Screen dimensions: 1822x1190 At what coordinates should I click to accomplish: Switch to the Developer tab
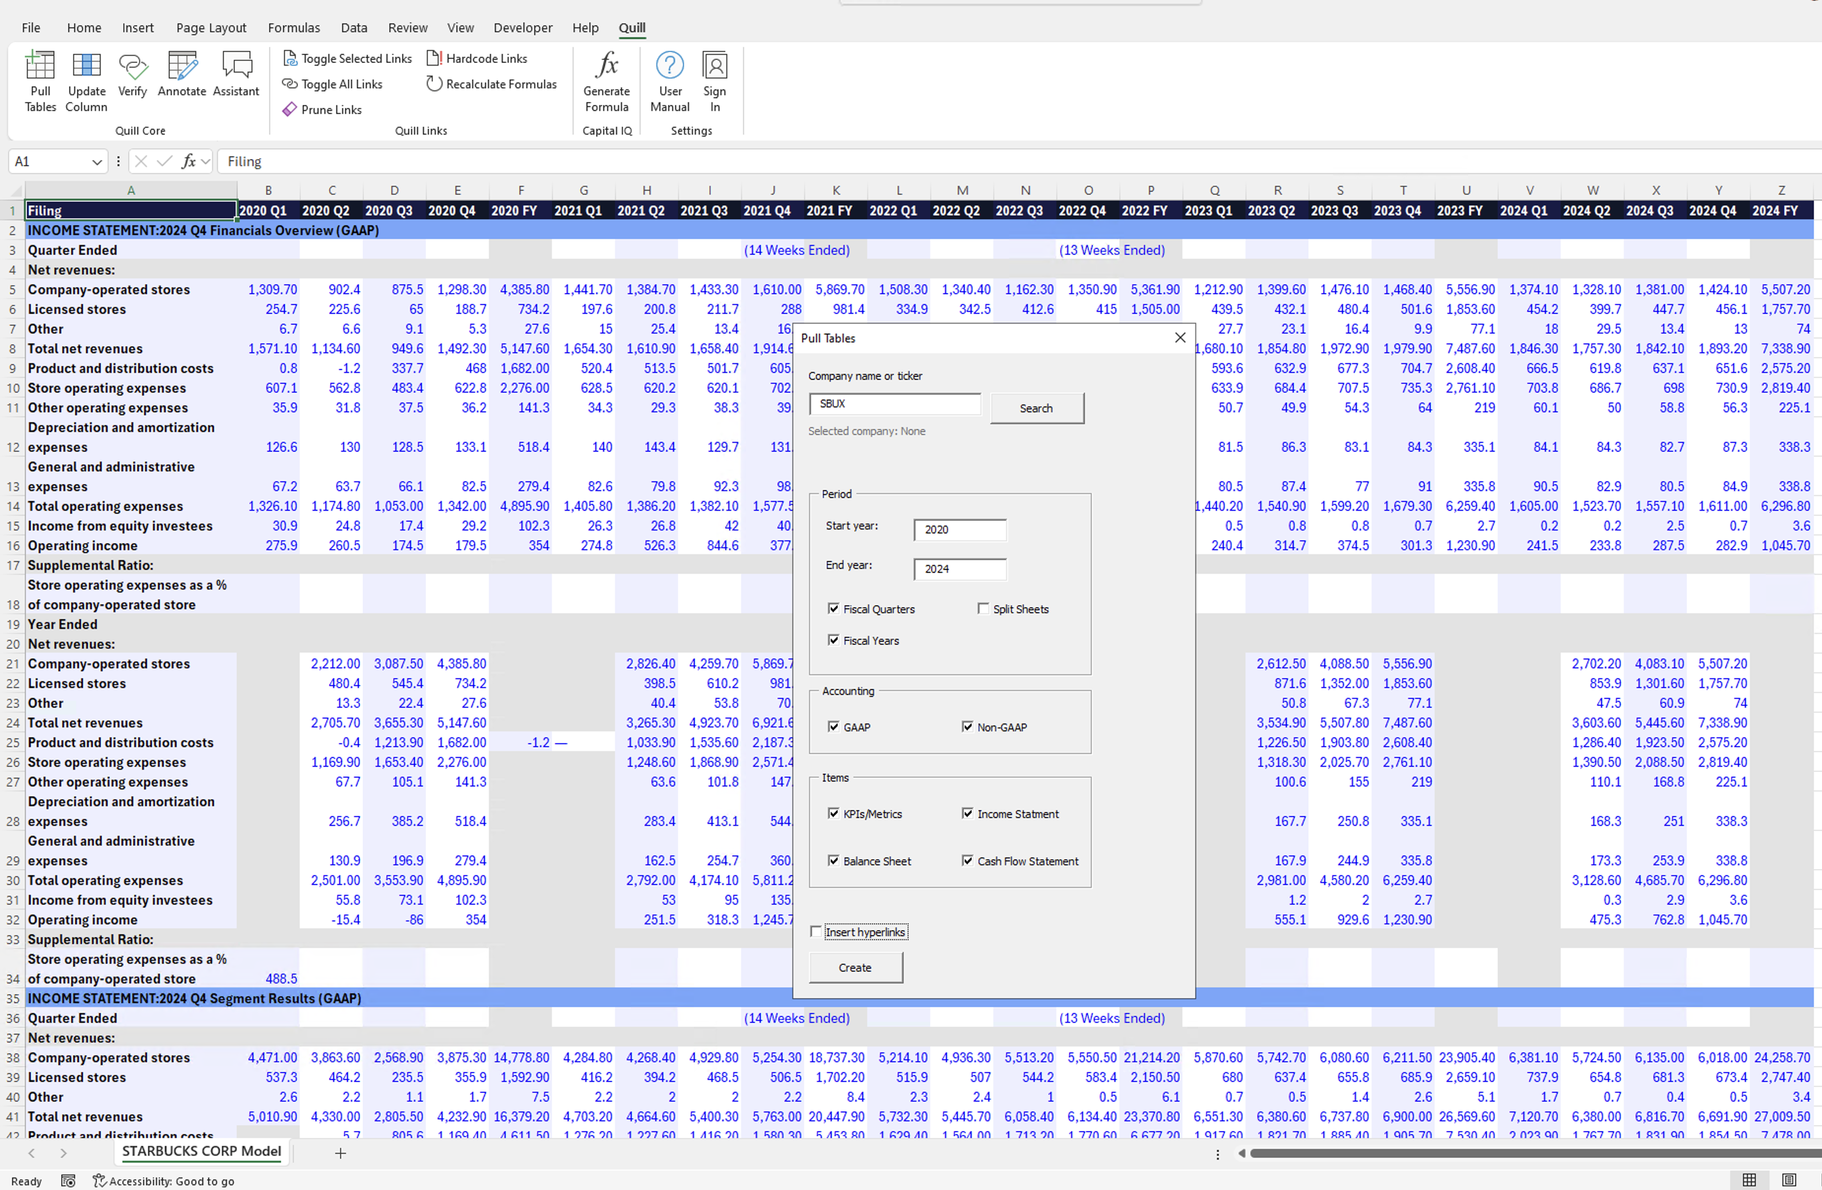[x=523, y=28]
